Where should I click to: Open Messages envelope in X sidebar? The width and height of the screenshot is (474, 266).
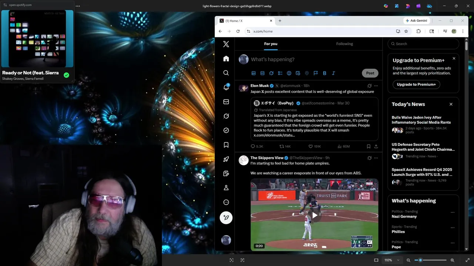pos(226,102)
